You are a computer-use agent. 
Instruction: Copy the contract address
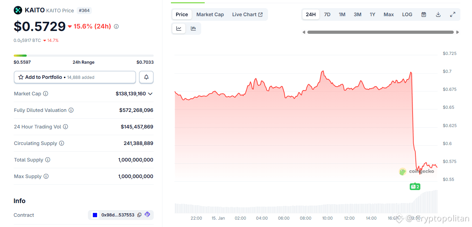click(x=140, y=215)
